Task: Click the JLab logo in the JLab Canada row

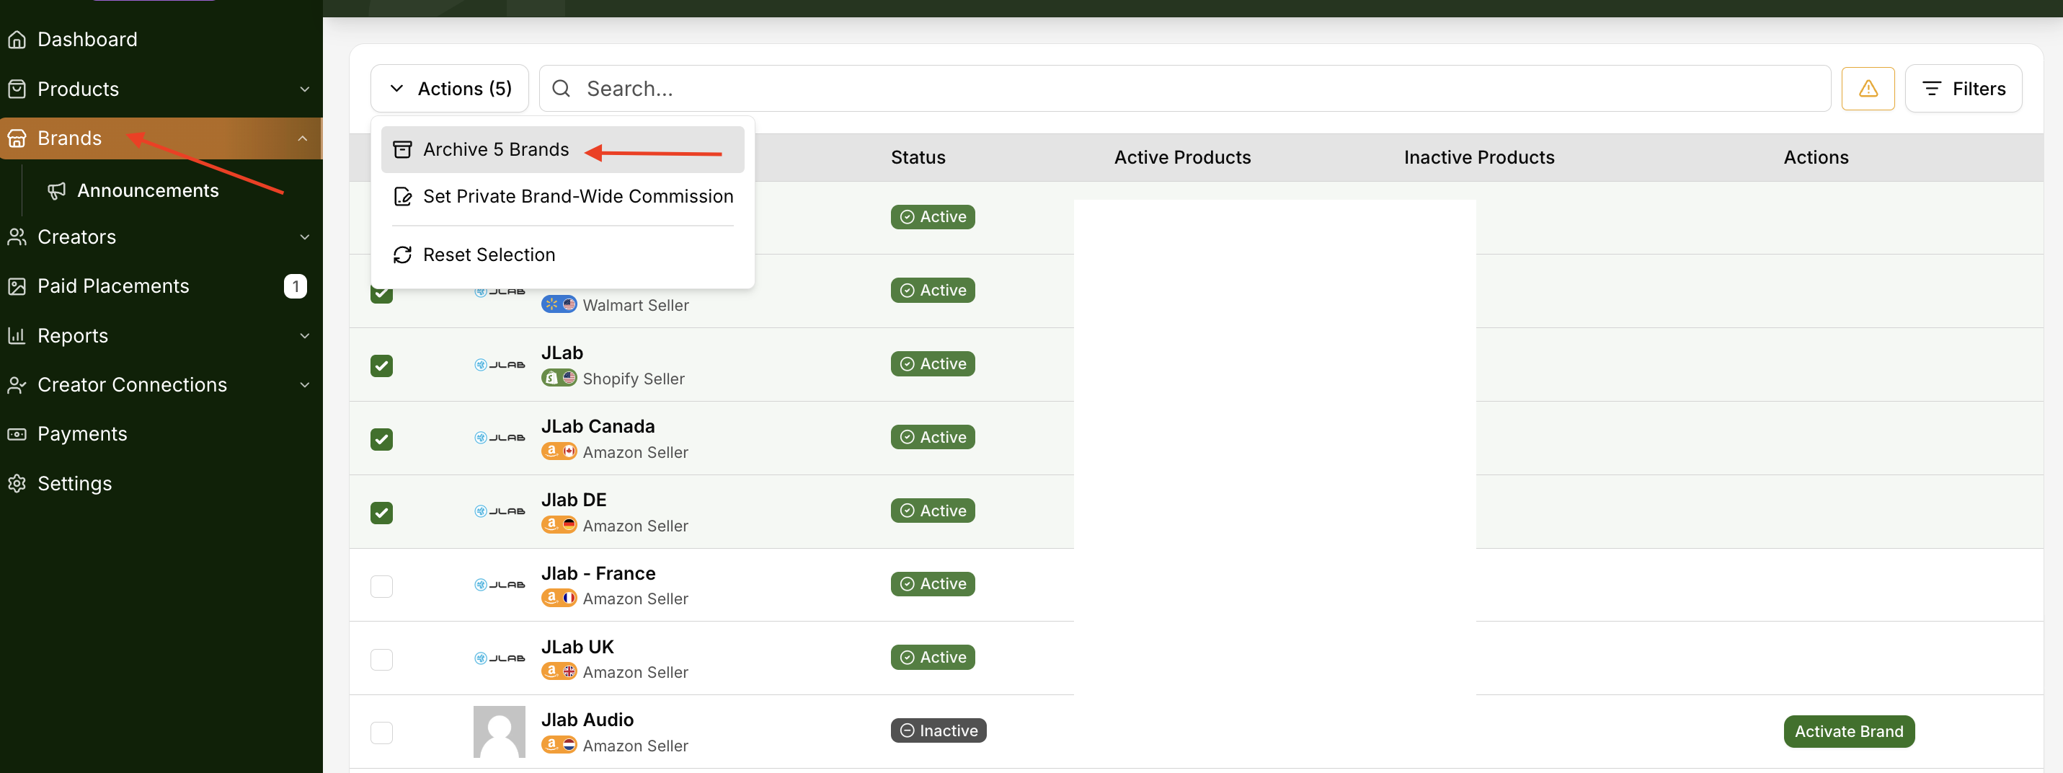Action: 500,438
